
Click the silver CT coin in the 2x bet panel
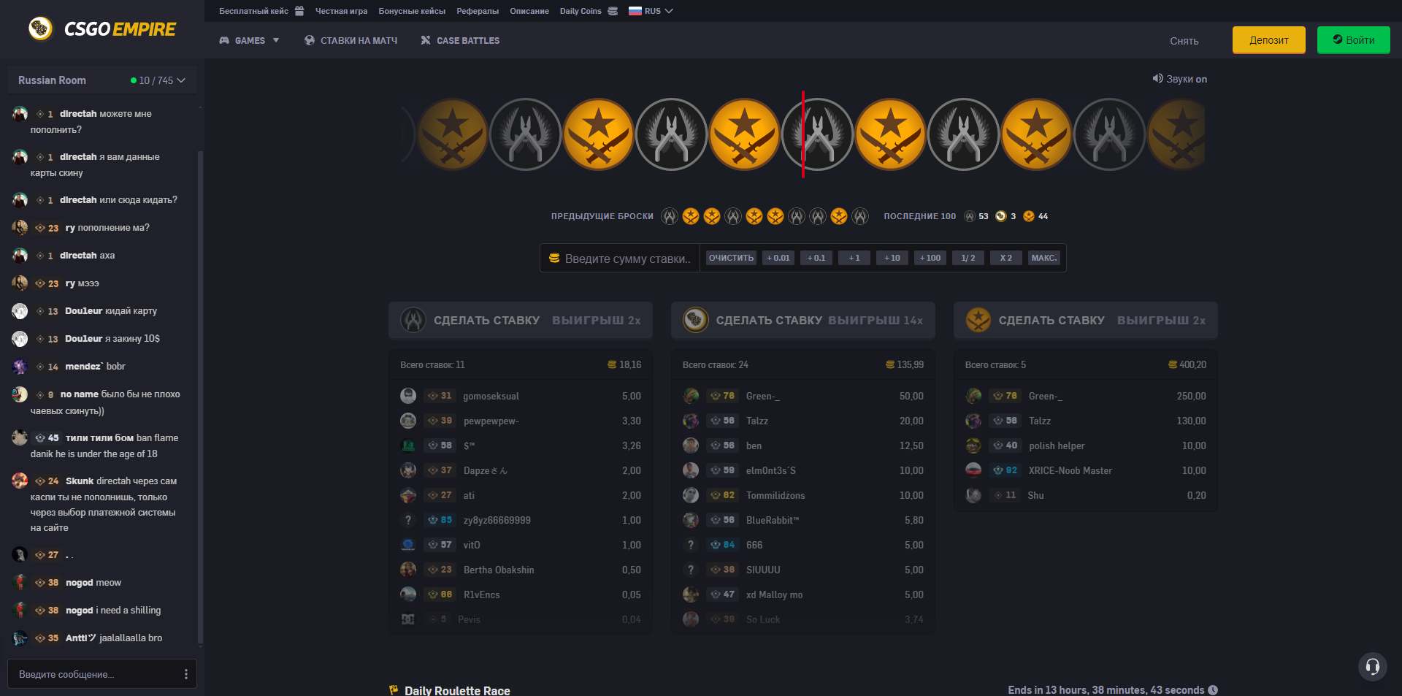(x=413, y=320)
